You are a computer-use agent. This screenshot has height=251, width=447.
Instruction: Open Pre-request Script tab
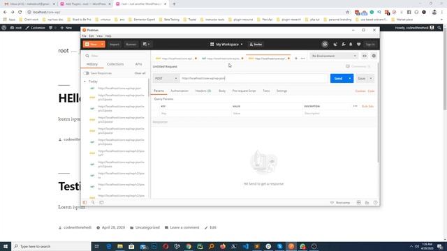click(x=244, y=91)
